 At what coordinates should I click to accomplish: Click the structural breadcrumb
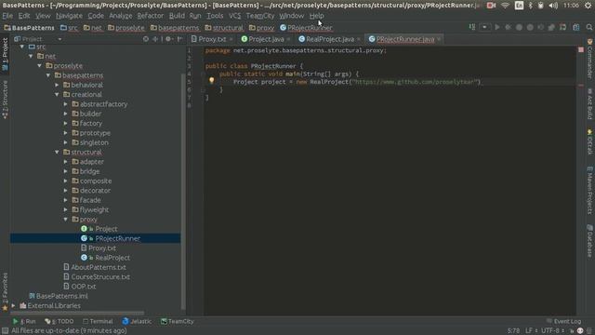tap(224, 28)
